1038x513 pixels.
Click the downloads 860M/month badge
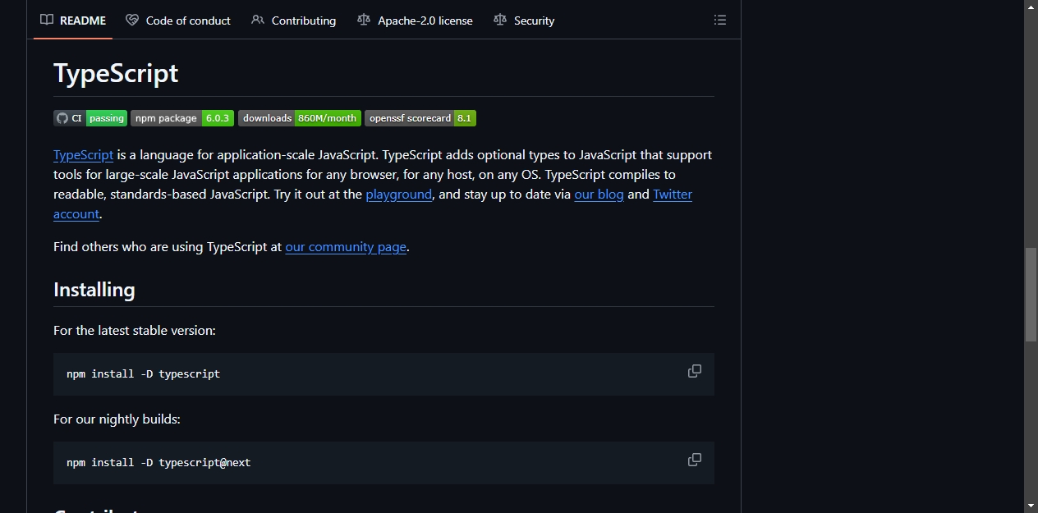300,118
